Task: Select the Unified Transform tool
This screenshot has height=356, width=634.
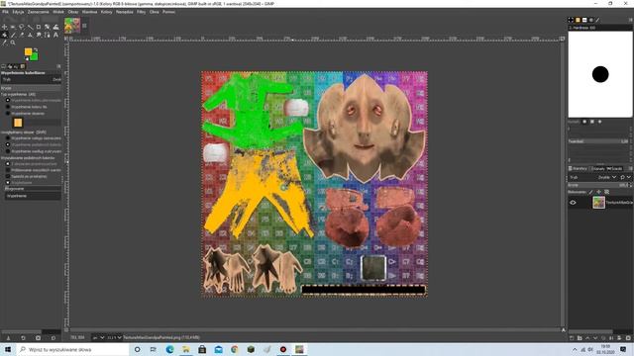Action: tap(47, 27)
